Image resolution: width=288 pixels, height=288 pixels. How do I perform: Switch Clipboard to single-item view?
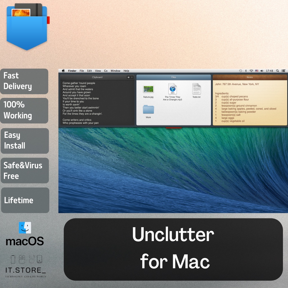[x=129, y=77]
